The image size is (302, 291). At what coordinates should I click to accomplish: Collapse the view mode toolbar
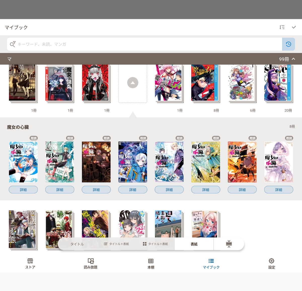[229, 244]
